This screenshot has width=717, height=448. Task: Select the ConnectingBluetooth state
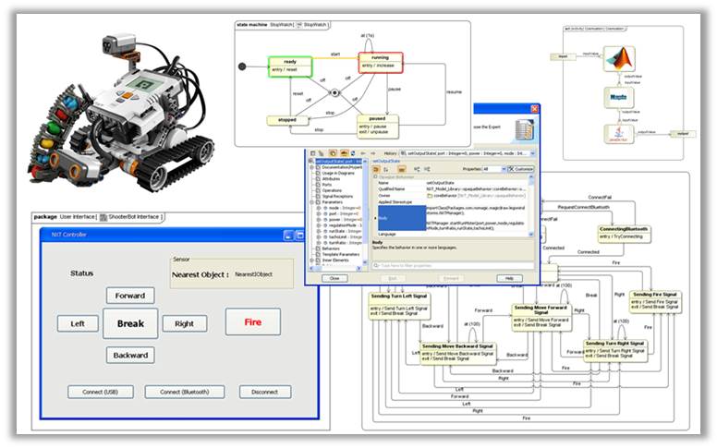tap(624, 234)
